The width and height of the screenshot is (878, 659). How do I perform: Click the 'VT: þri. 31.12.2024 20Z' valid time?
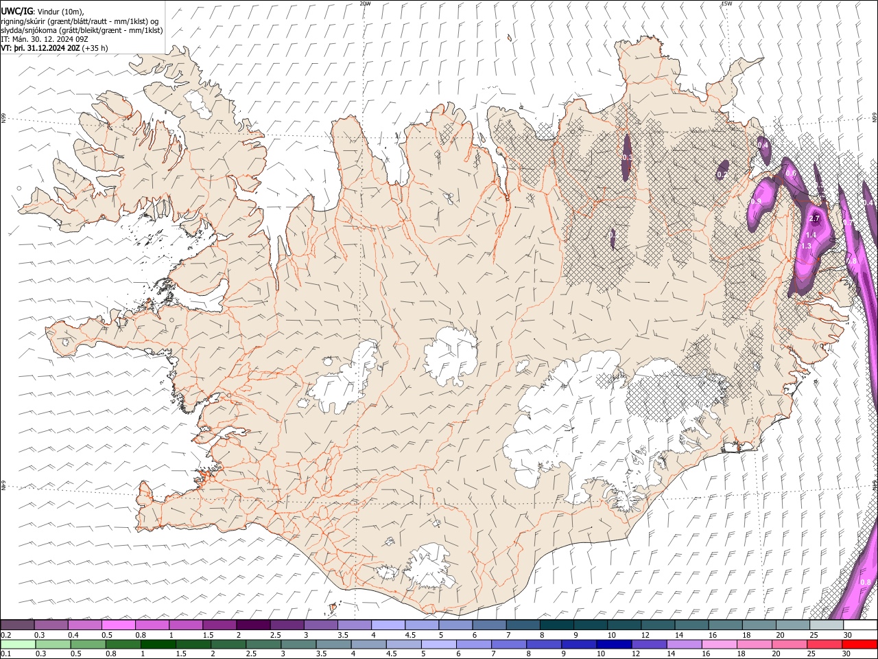[x=40, y=48]
